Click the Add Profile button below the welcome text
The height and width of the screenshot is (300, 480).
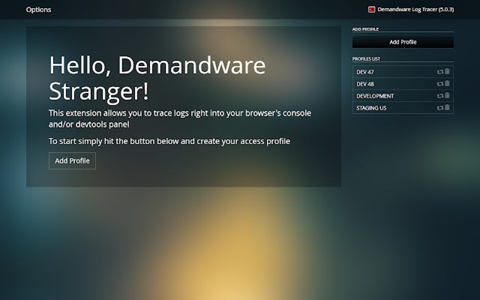point(72,160)
